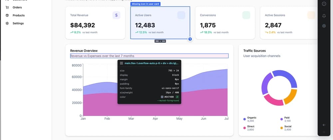Click the 'Missing icon in user card' label

point(145,4)
